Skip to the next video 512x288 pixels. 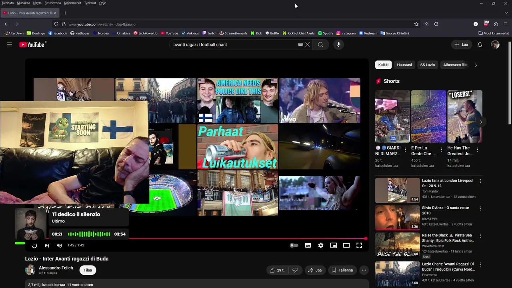tap(47, 246)
